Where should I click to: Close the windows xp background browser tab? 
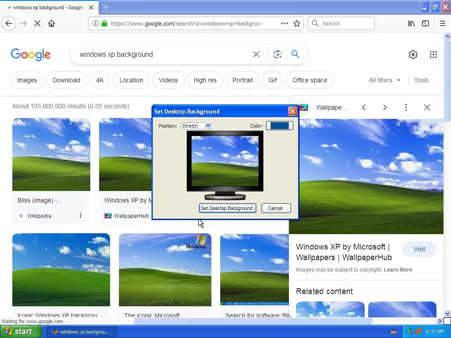click(91, 7)
